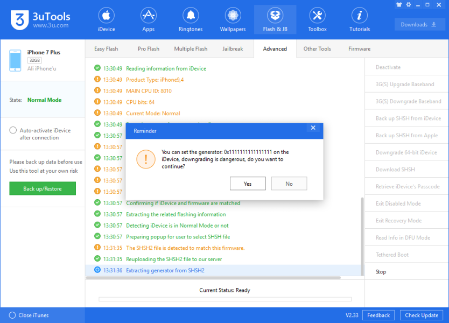Click No in the Reminder dialog
Image resolution: width=449 pixels, height=323 pixels.
point(289,184)
